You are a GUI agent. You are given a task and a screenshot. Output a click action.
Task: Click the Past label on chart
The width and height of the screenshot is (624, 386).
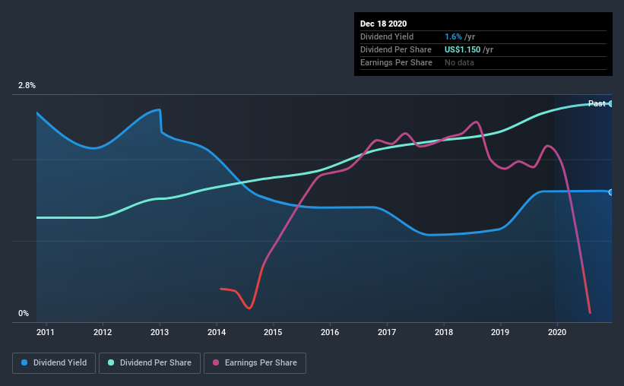pos(597,103)
